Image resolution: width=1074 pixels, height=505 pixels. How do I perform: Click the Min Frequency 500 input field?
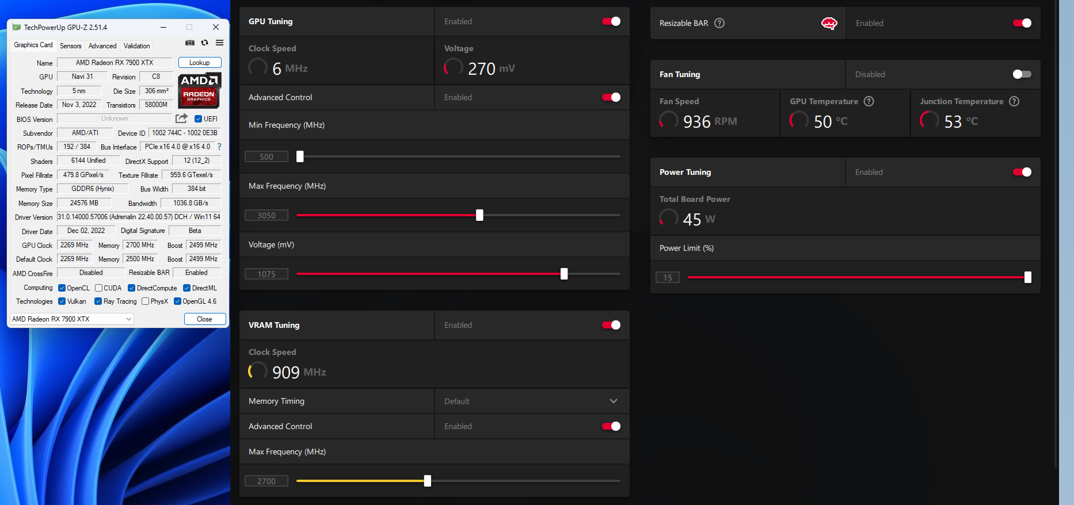(266, 156)
